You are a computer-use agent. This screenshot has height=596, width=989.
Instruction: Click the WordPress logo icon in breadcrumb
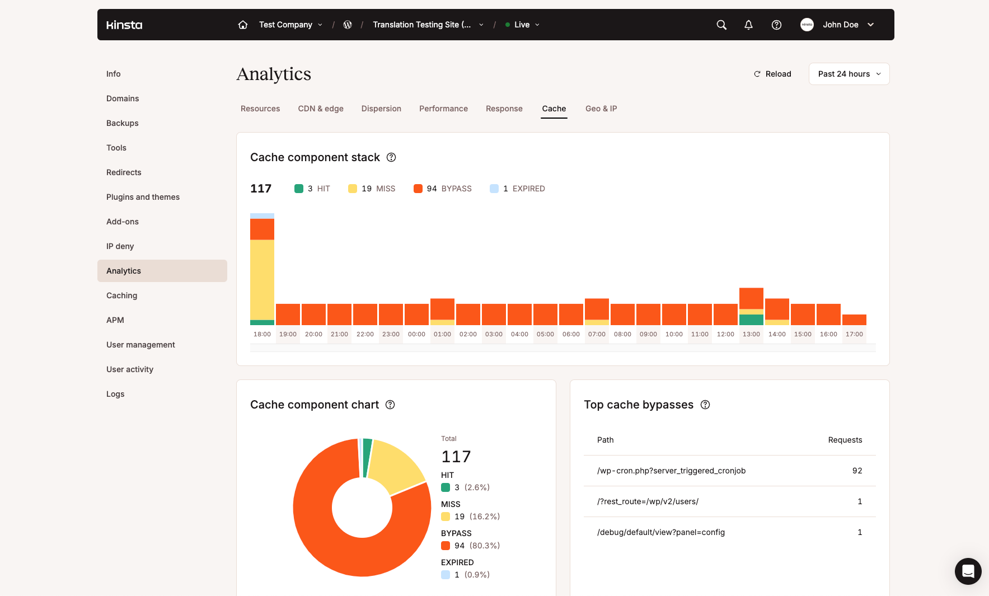[x=348, y=25]
